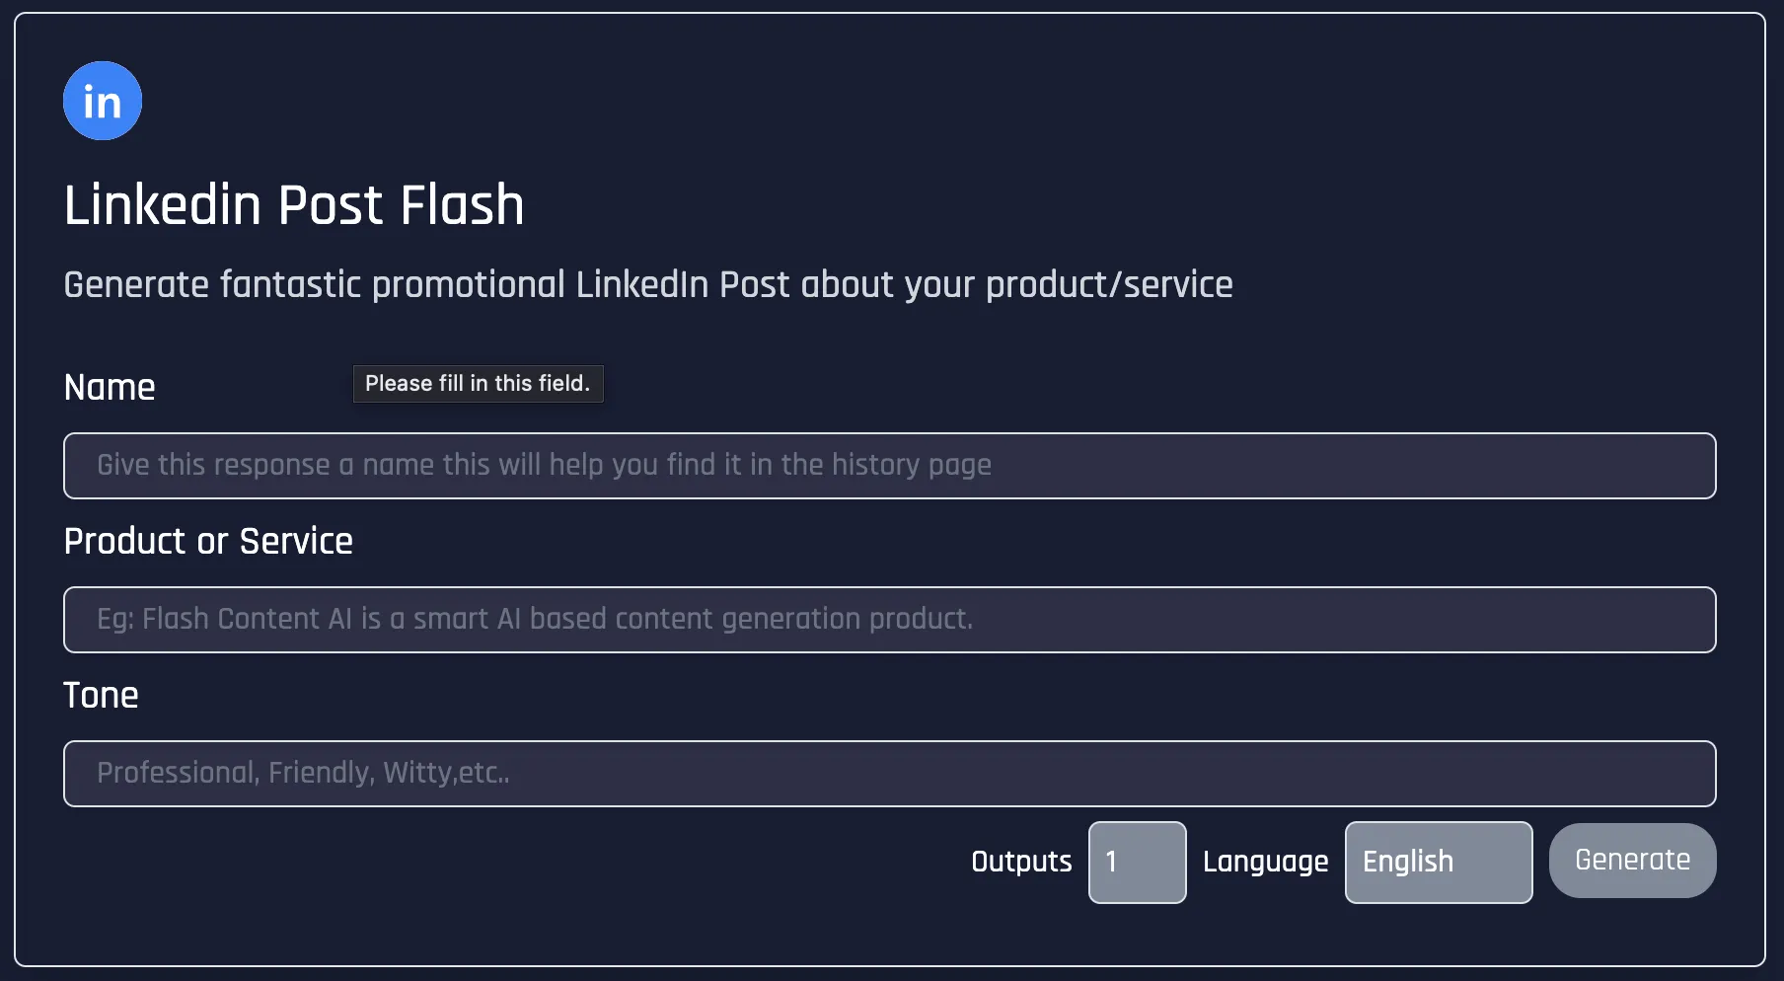The image size is (1784, 981).
Task: Click the 'Eg: Flash Content AI' placeholder text
Action: coord(535,619)
